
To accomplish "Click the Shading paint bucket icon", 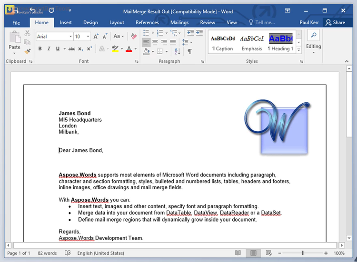I will [x=146, y=51].
